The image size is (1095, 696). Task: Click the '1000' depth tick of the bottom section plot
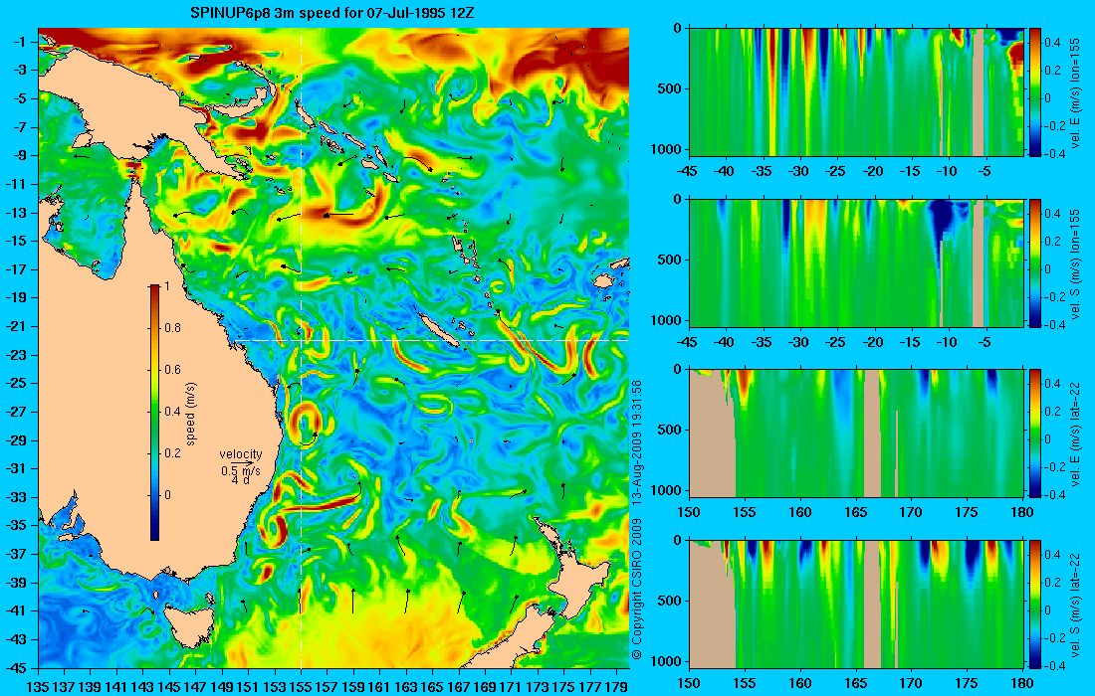[x=668, y=660]
